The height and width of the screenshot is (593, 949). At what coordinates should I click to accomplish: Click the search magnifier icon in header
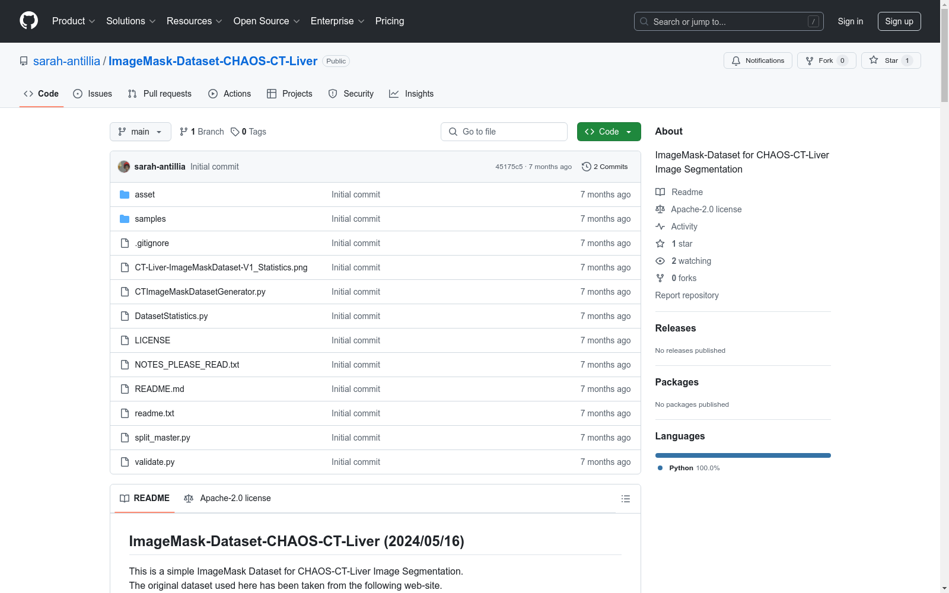644,21
